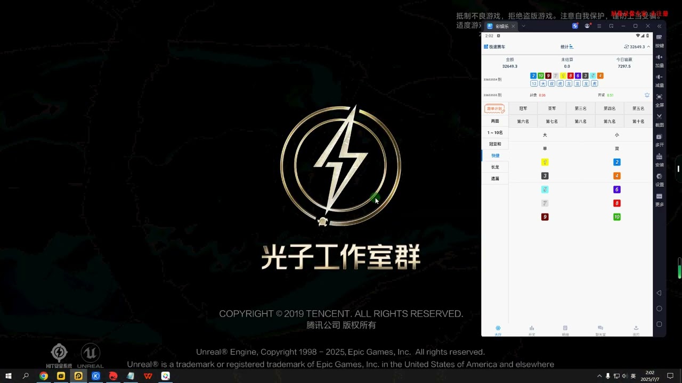Select the 1～10名 bet category
Image resolution: width=682 pixels, height=383 pixels.
tap(495, 132)
